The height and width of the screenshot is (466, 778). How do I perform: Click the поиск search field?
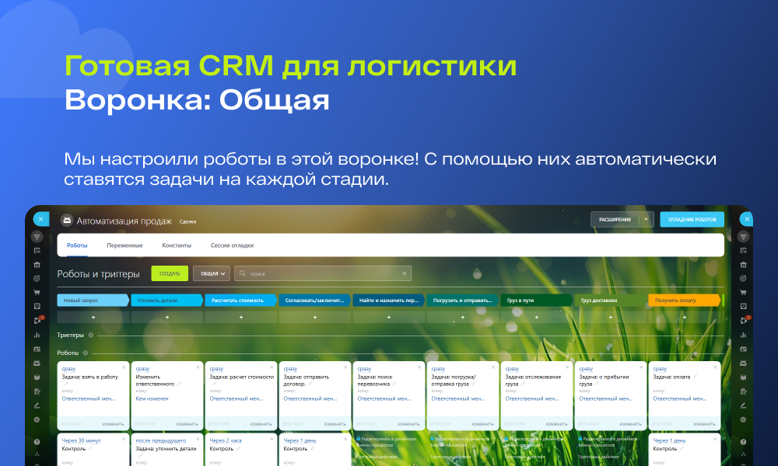coord(323,273)
